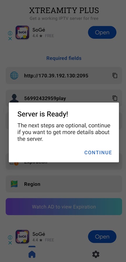Screen dimensions: 126x262
Task: Tap CONTINUE in the Server is Ready dialog
Action: point(98,152)
